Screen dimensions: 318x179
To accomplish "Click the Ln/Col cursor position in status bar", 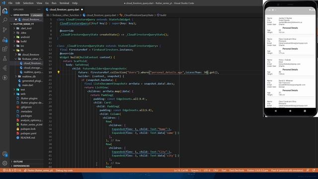I will [181, 170].
